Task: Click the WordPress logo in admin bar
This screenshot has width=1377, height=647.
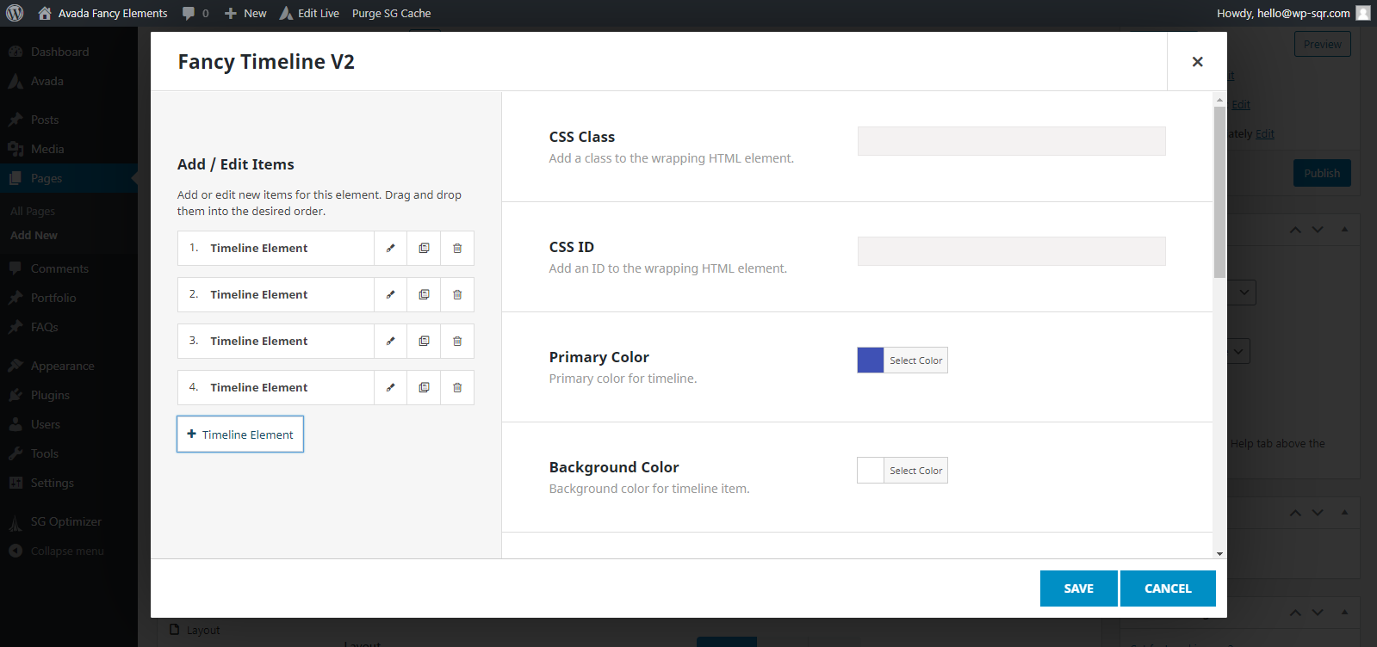Action: (15, 13)
